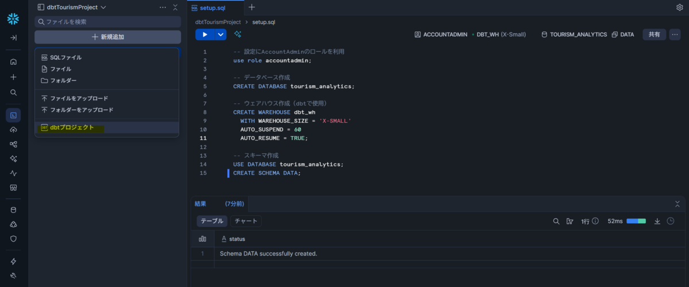Viewport: 689px width, 287px height.
Task: Open the more options ellipsis beside 共有
Action: click(x=675, y=34)
